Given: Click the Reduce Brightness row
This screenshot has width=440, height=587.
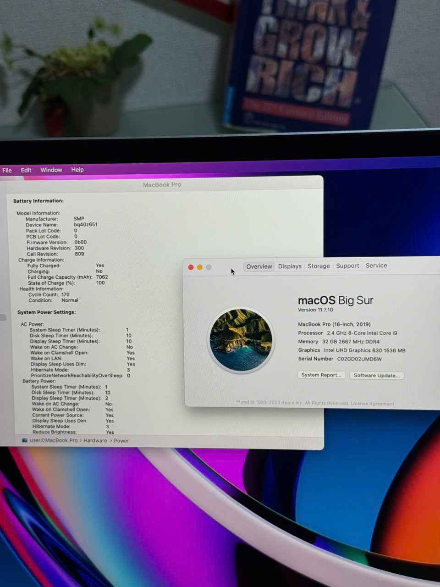Looking at the screenshot, I should pyautogui.click(x=73, y=432).
